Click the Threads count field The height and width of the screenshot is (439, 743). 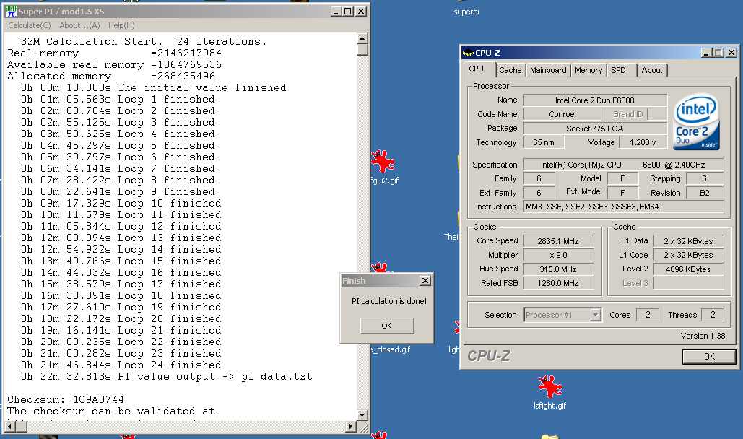point(712,315)
